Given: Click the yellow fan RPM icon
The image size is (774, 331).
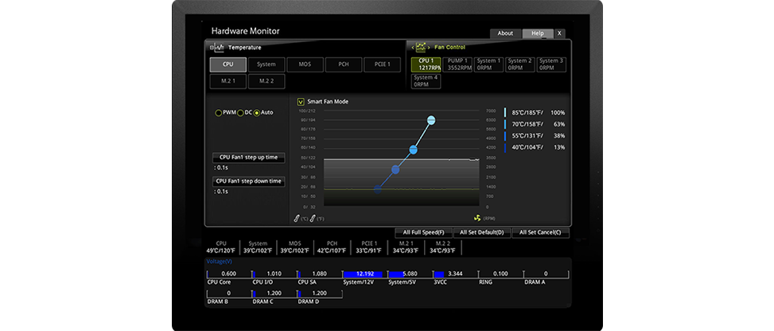Looking at the screenshot, I should (x=477, y=218).
